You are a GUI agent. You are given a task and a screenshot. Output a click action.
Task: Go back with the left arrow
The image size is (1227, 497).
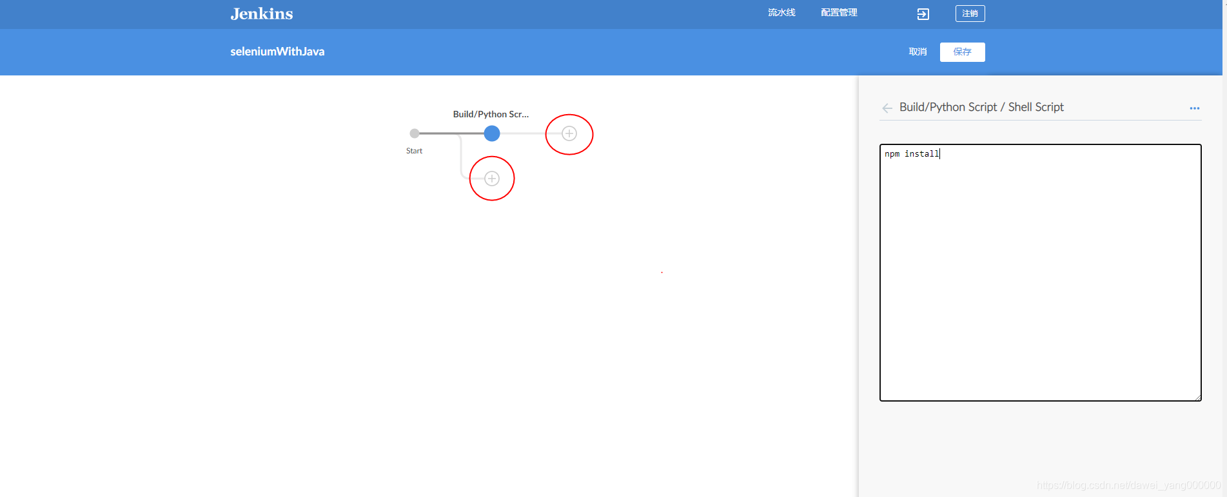click(887, 108)
